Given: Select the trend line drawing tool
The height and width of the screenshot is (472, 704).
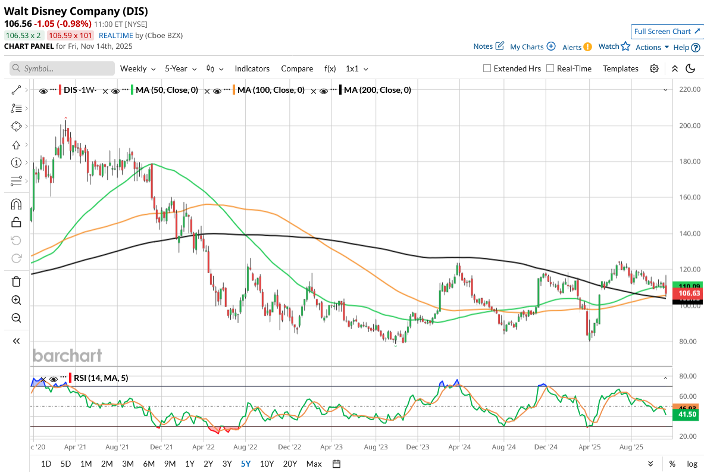Looking at the screenshot, I should point(16,90).
